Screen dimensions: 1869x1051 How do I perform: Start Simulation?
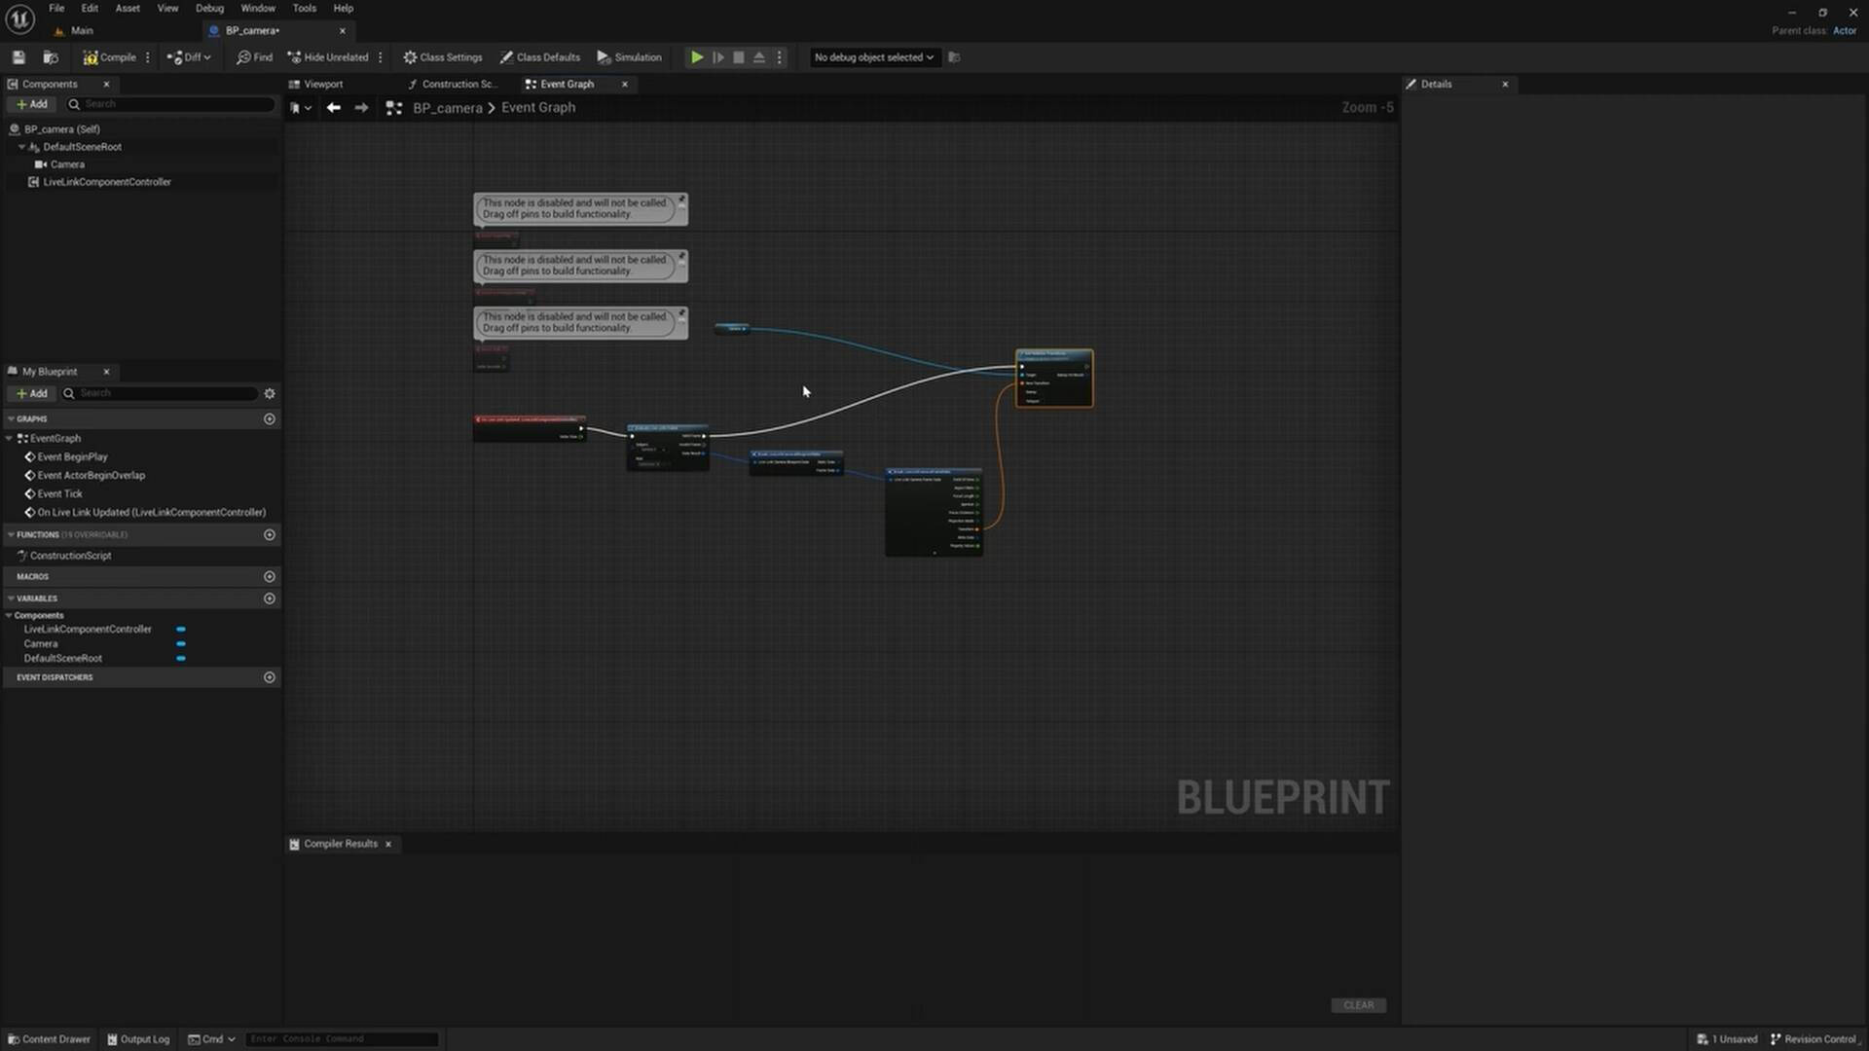pos(629,57)
